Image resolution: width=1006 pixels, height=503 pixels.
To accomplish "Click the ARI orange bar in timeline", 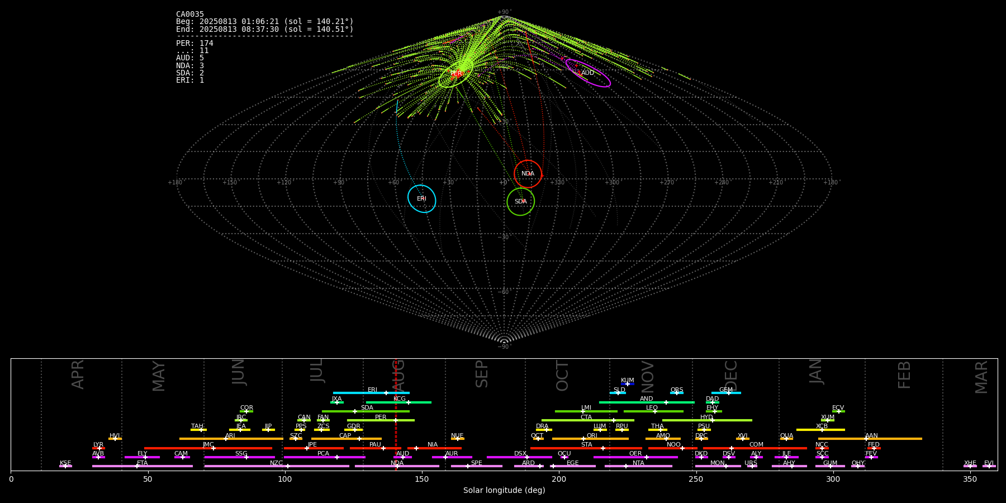I will tap(231, 439).
